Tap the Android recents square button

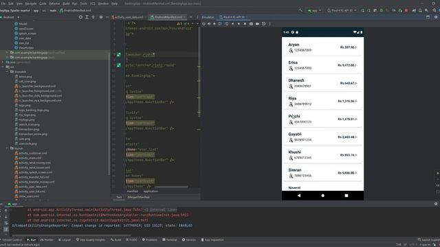(x=346, y=196)
